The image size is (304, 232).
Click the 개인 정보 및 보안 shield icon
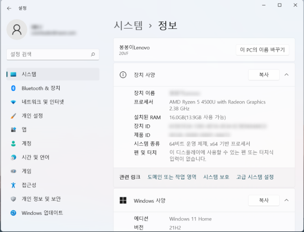pos(13,199)
